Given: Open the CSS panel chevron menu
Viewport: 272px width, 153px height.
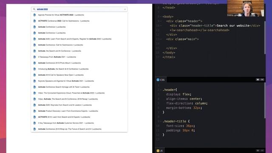Looking at the screenshot, I should (262, 79).
